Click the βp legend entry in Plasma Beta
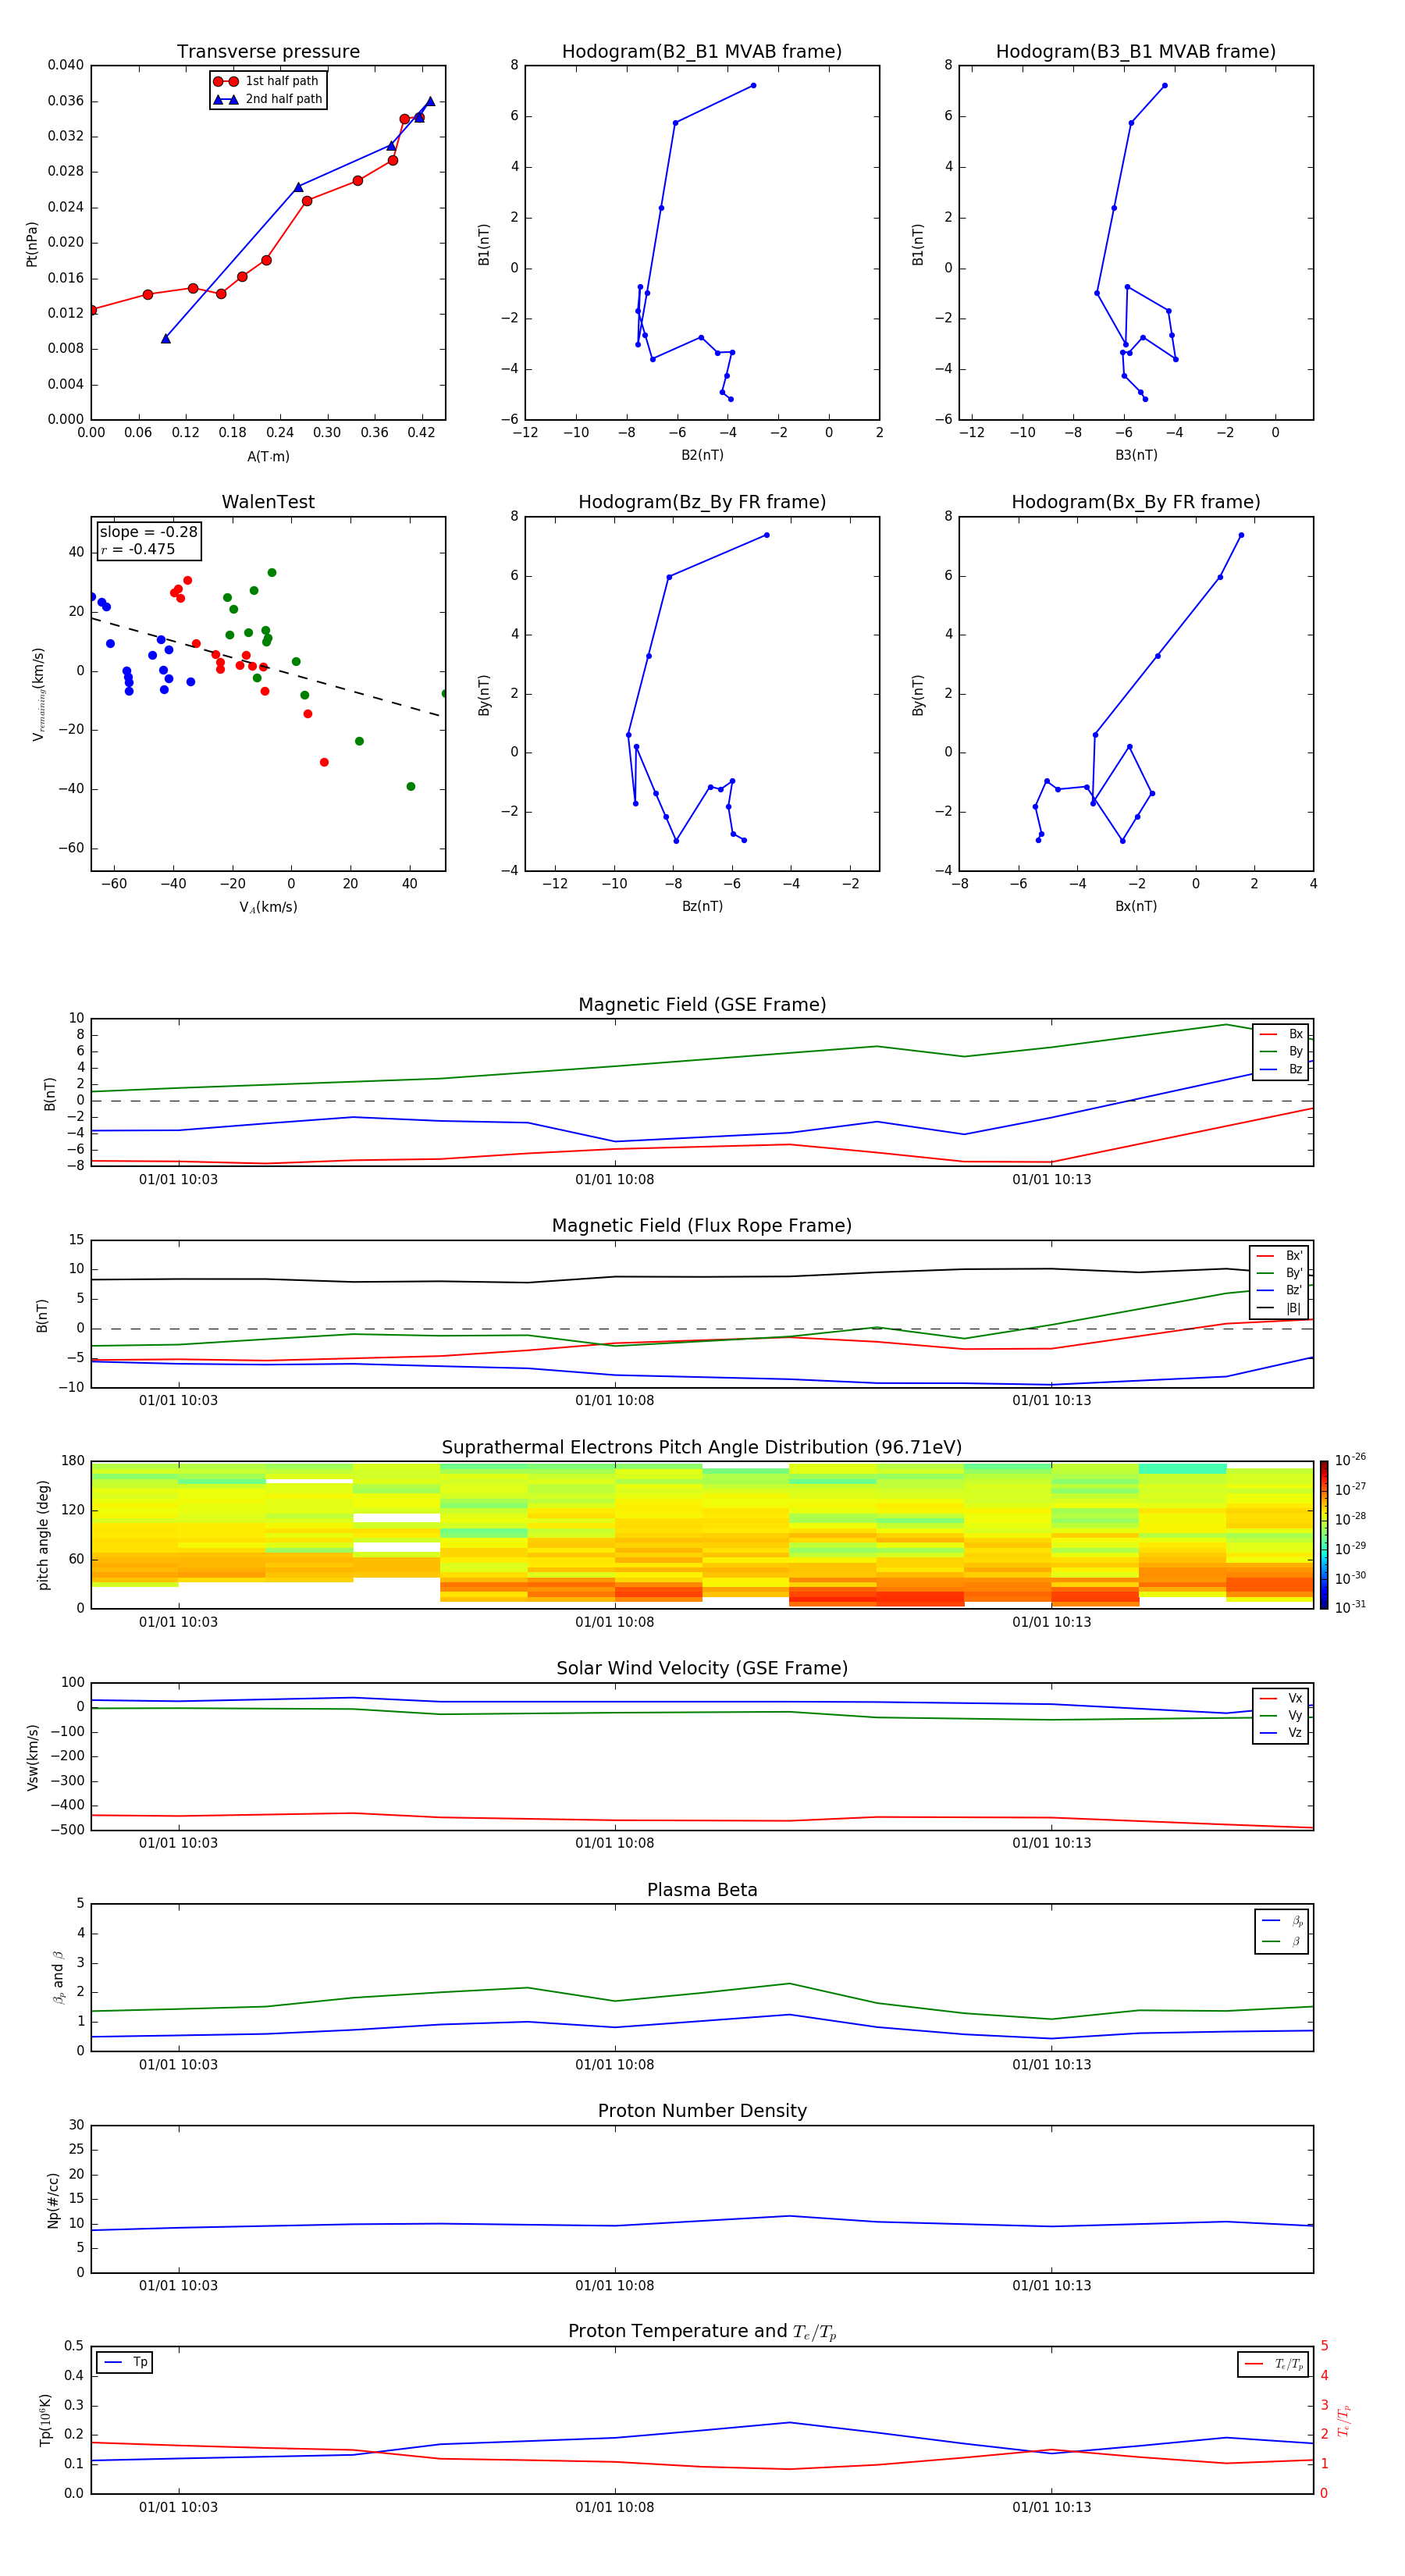The width and height of the screenshot is (1405, 2576). click(1282, 1921)
